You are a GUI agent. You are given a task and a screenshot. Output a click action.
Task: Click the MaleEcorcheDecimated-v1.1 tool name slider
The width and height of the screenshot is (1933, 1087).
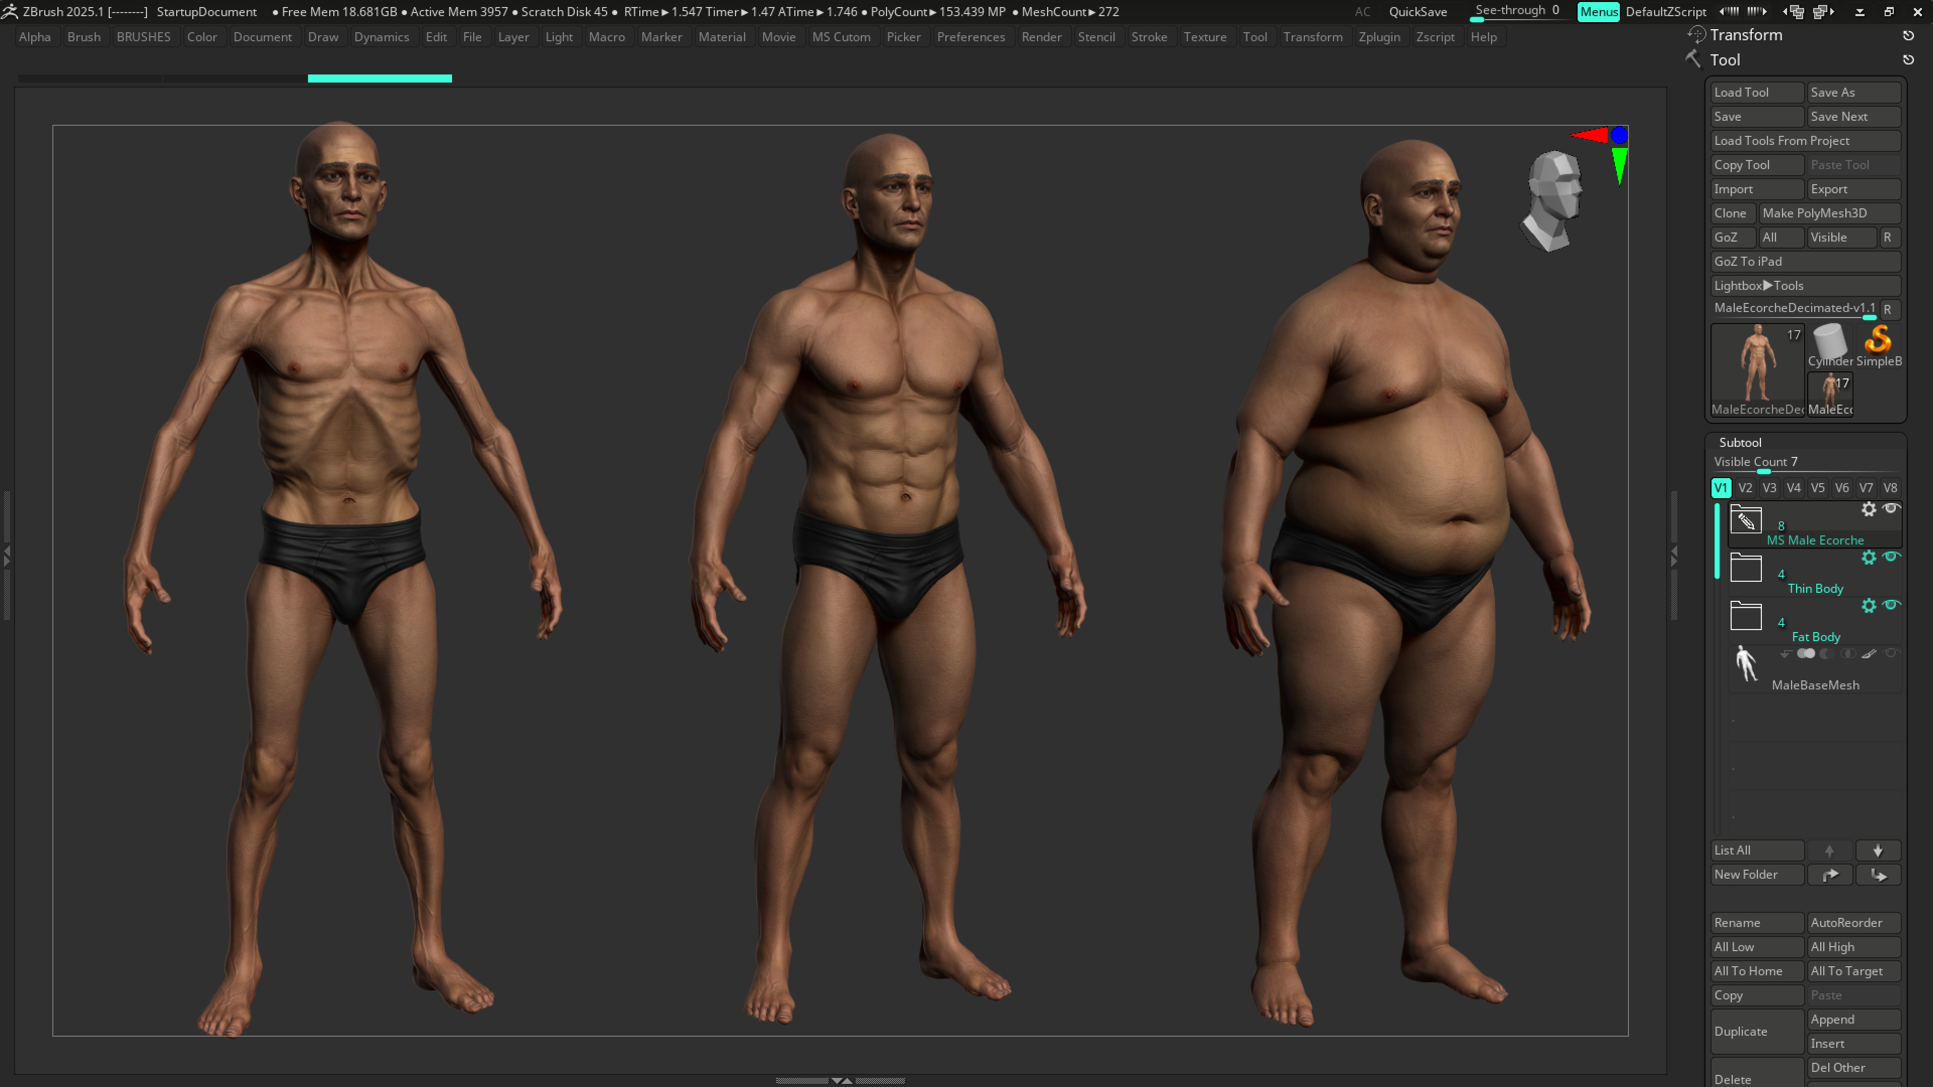click(x=1794, y=309)
